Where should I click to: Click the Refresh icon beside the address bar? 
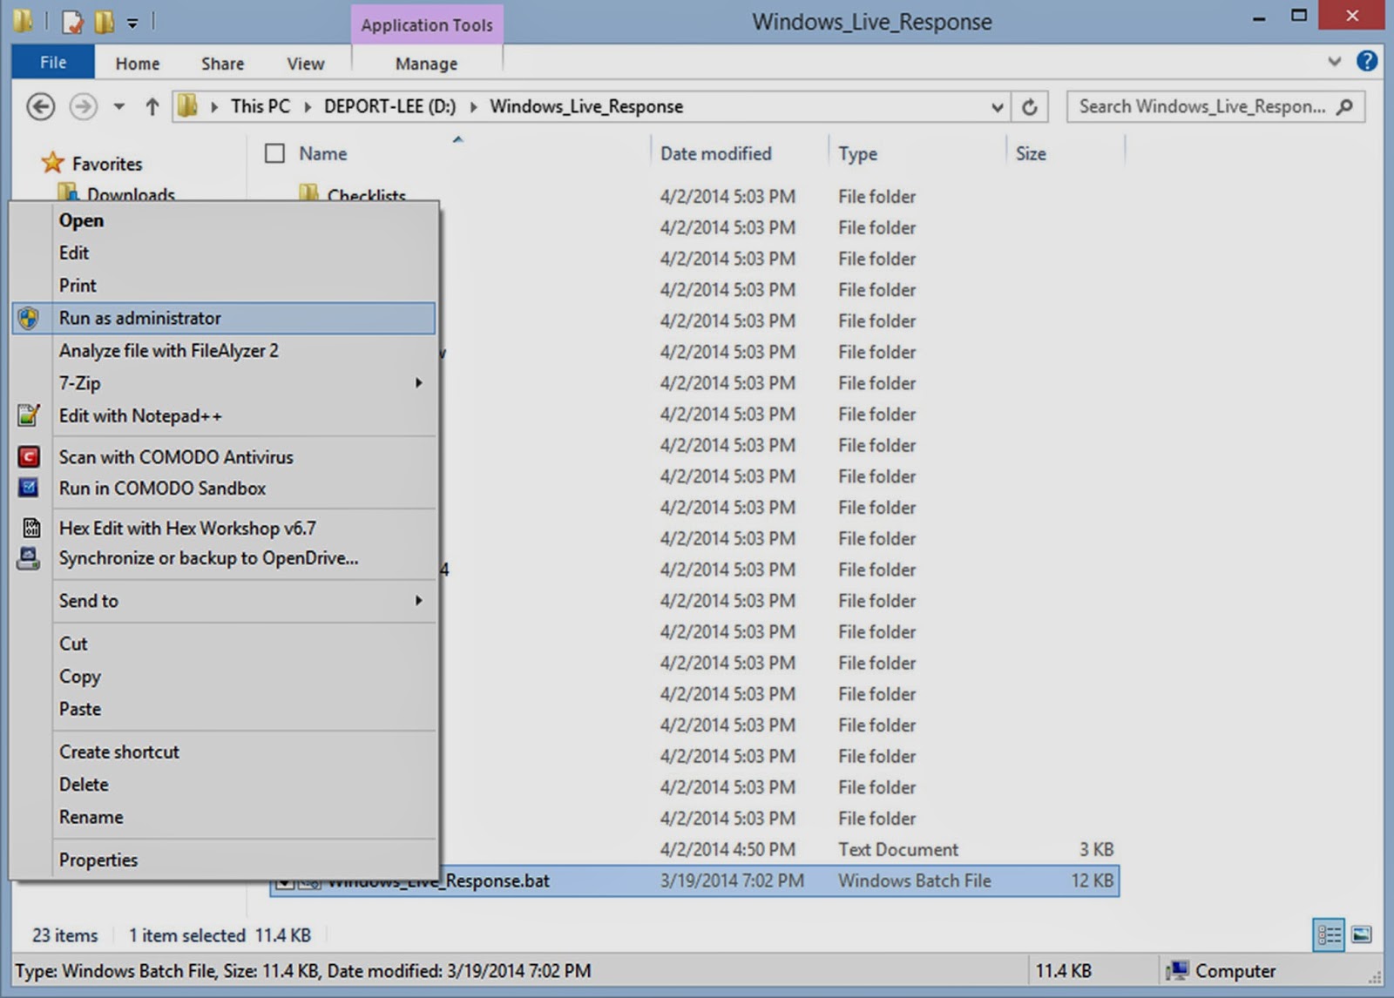click(x=1031, y=106)
